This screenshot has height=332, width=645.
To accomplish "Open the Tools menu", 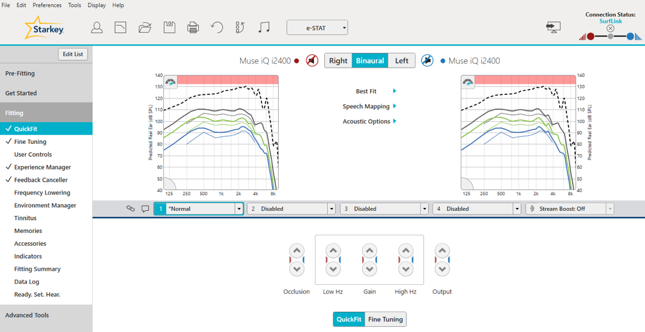I will [x=75, y=5].
